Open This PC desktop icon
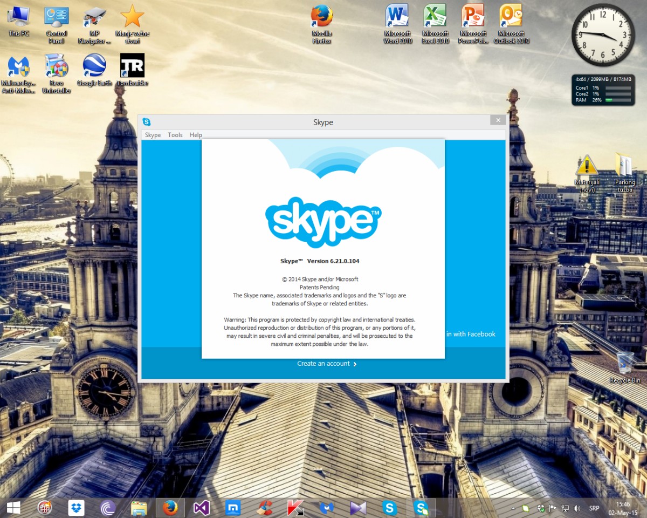Screen dimensions: 647x518 coord(18,21)
